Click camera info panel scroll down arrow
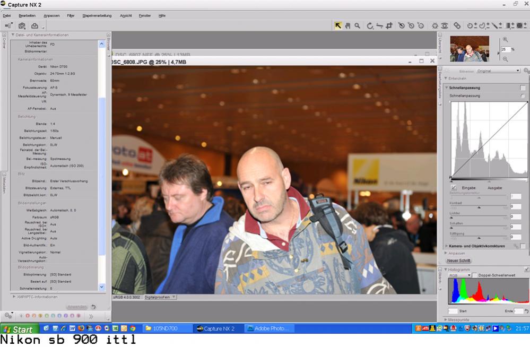Screen dimensions: 530x347 click(102, 287)
